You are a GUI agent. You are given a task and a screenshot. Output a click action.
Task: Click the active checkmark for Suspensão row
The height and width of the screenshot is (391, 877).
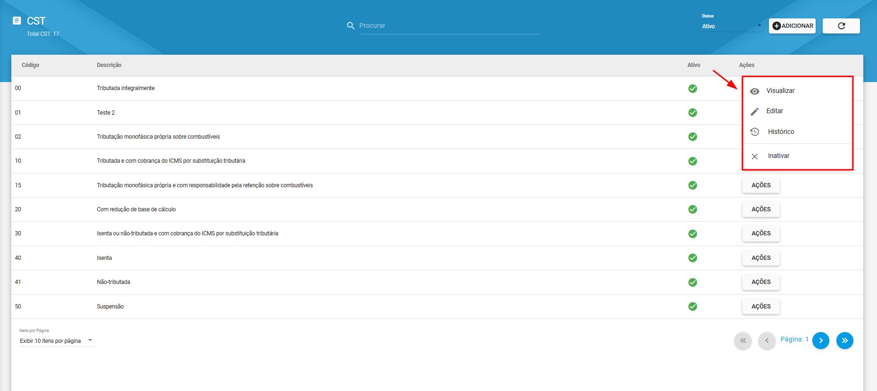click(x=692, y=307)
